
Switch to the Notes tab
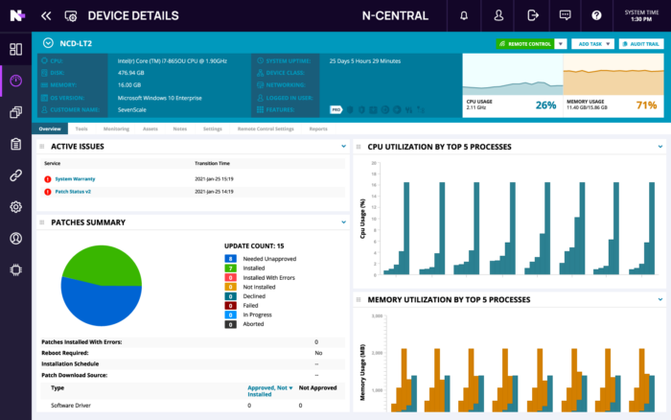pyautogui.click(x=180, y=128)
